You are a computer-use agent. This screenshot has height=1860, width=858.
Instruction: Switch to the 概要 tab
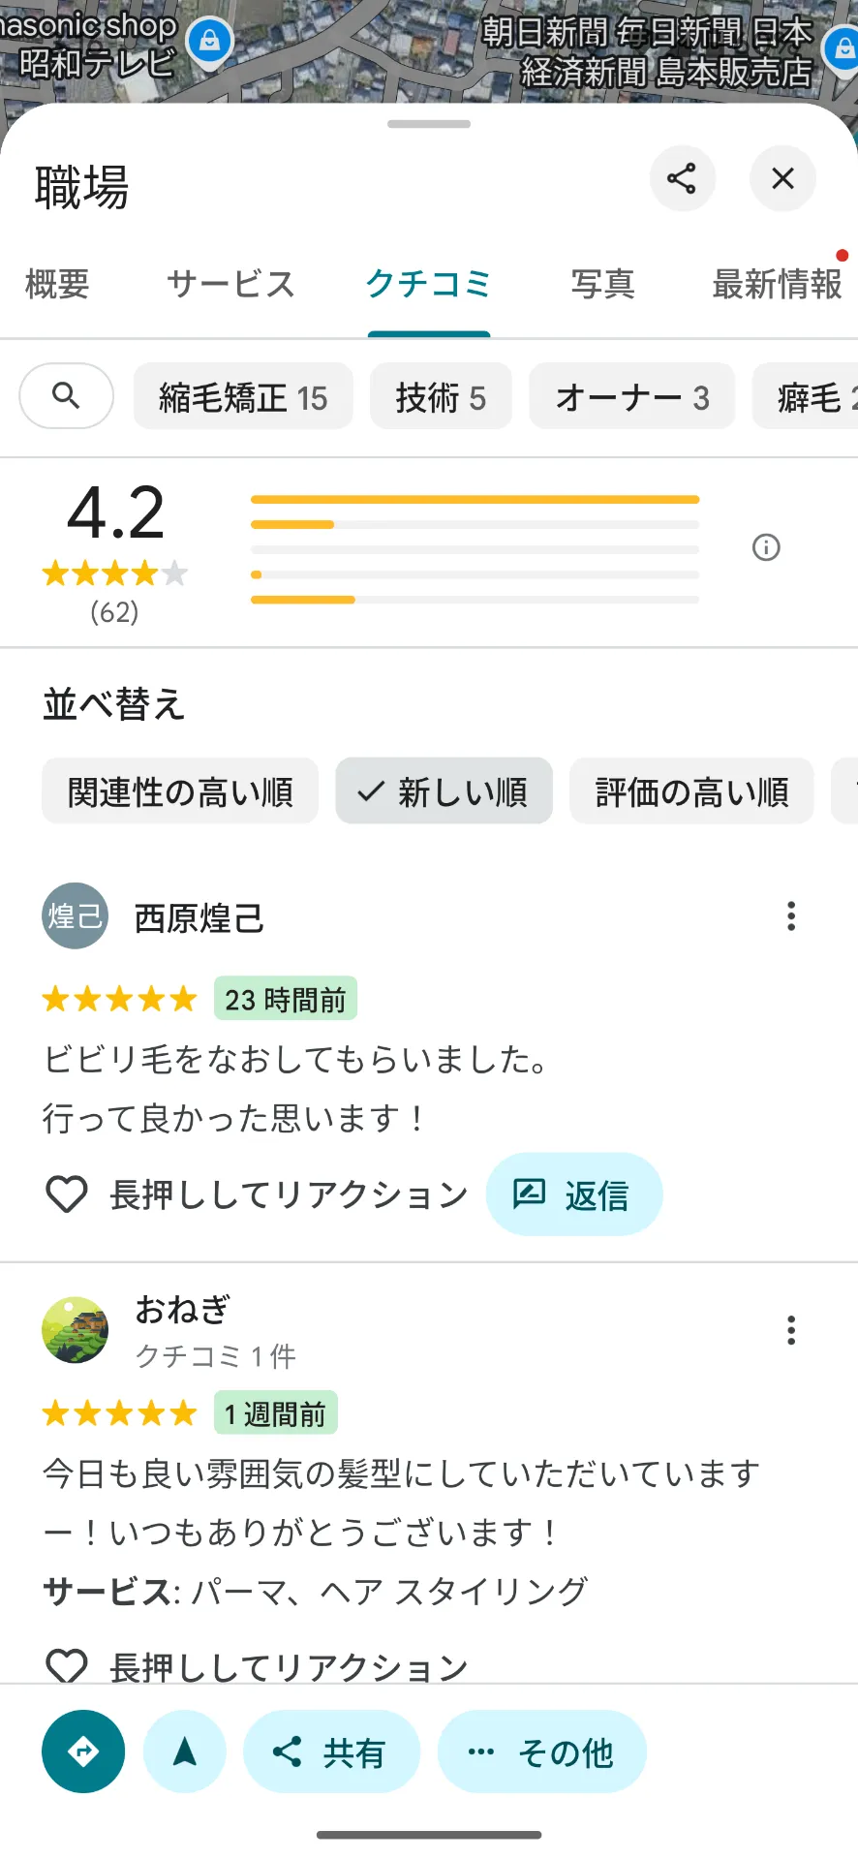[57, 285]
